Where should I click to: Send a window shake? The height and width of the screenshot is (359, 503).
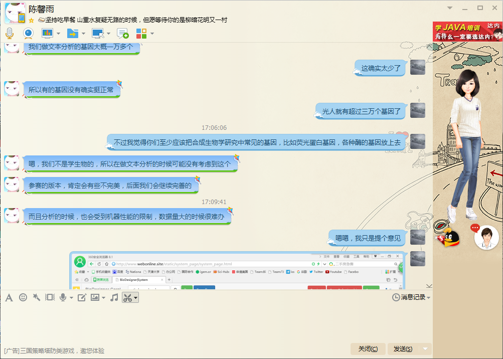[x=50, y=297]
